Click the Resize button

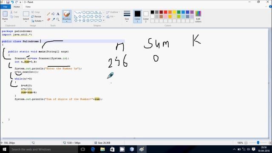coord(36,17)
